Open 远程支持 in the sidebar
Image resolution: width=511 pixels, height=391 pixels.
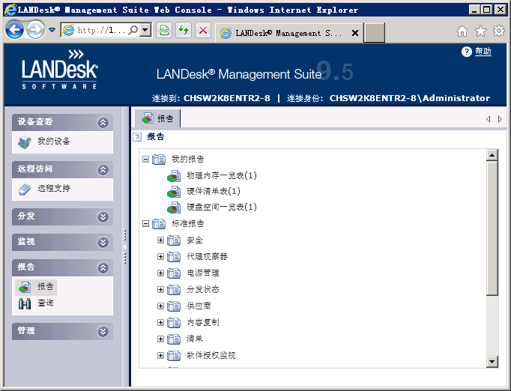click(x=54, y=188)
